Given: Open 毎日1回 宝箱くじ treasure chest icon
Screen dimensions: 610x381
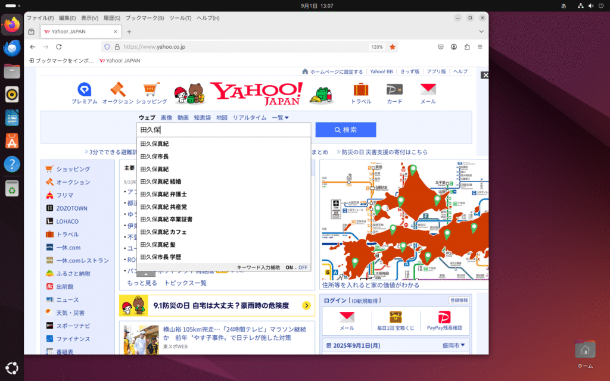Looking at the screenshot, I should click(396, 317).
